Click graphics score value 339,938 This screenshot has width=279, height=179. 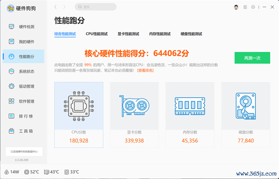pos(134,141)
